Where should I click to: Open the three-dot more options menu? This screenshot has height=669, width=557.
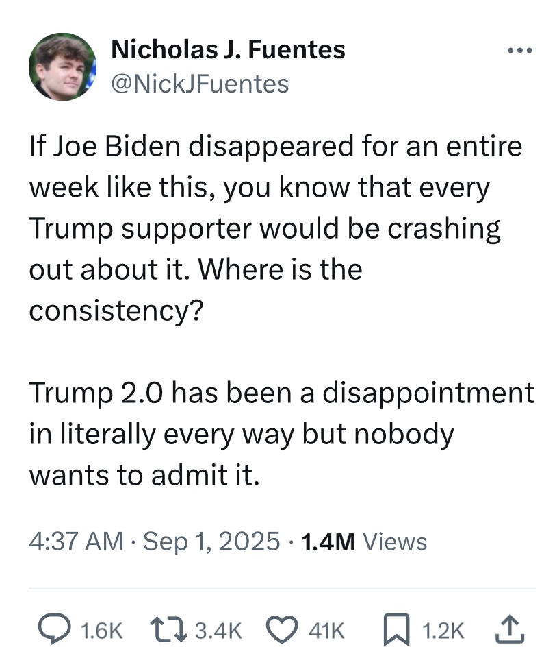pos(520,50)
